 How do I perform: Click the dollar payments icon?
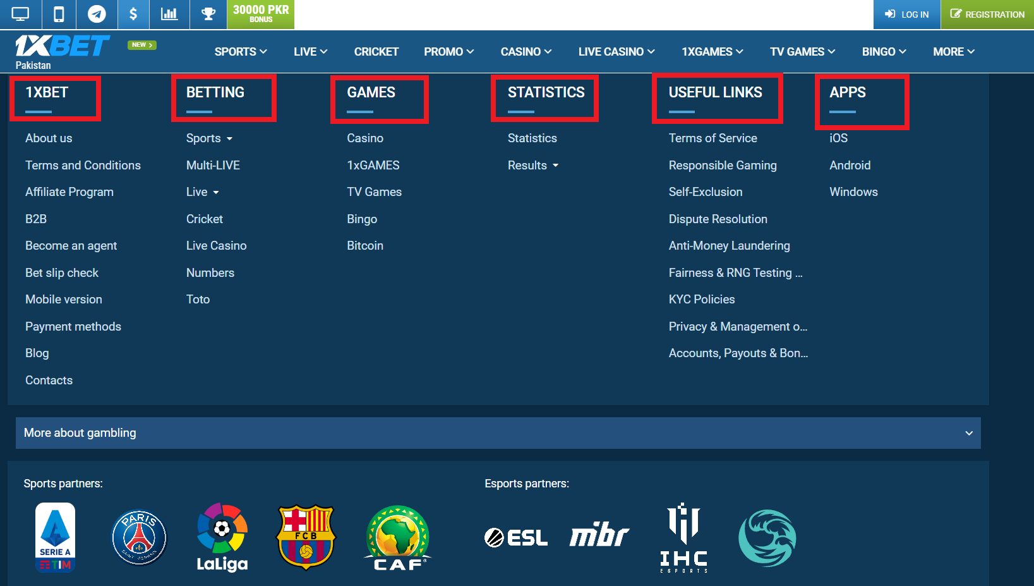(133, 14)
